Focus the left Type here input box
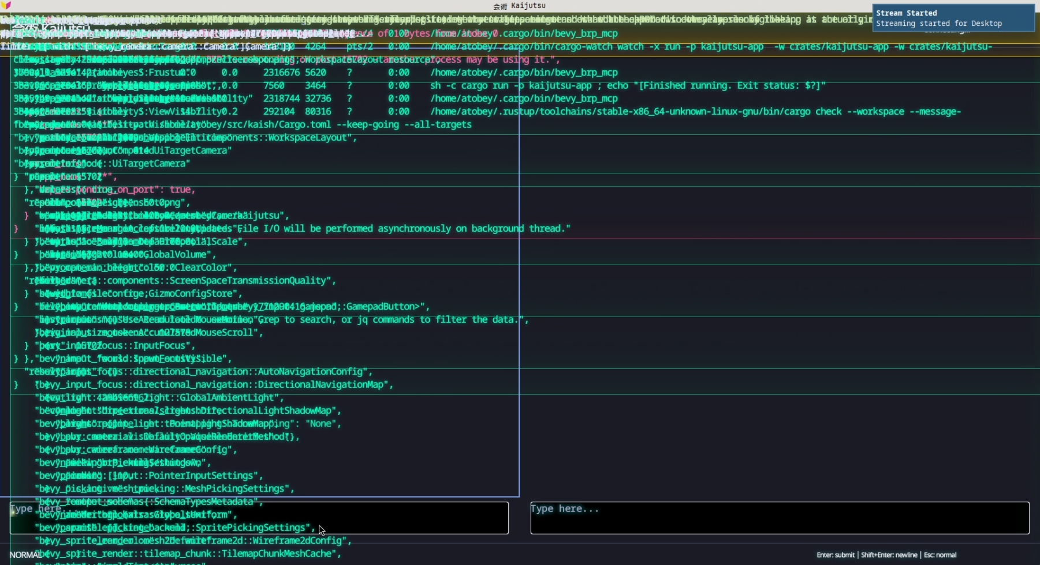Viewport: 1040px width, 565px height. (x=259, y=518)
